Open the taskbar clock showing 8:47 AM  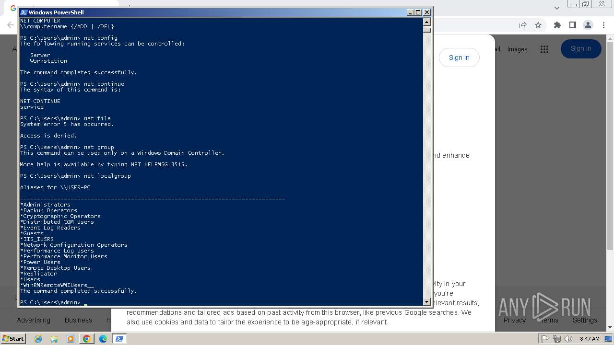590,339
